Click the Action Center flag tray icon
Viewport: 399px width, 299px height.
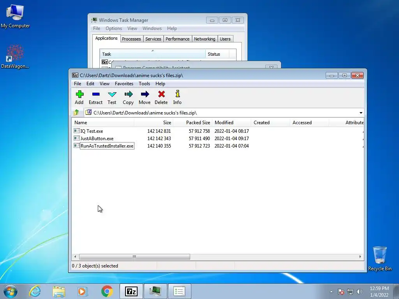point(341,292)
